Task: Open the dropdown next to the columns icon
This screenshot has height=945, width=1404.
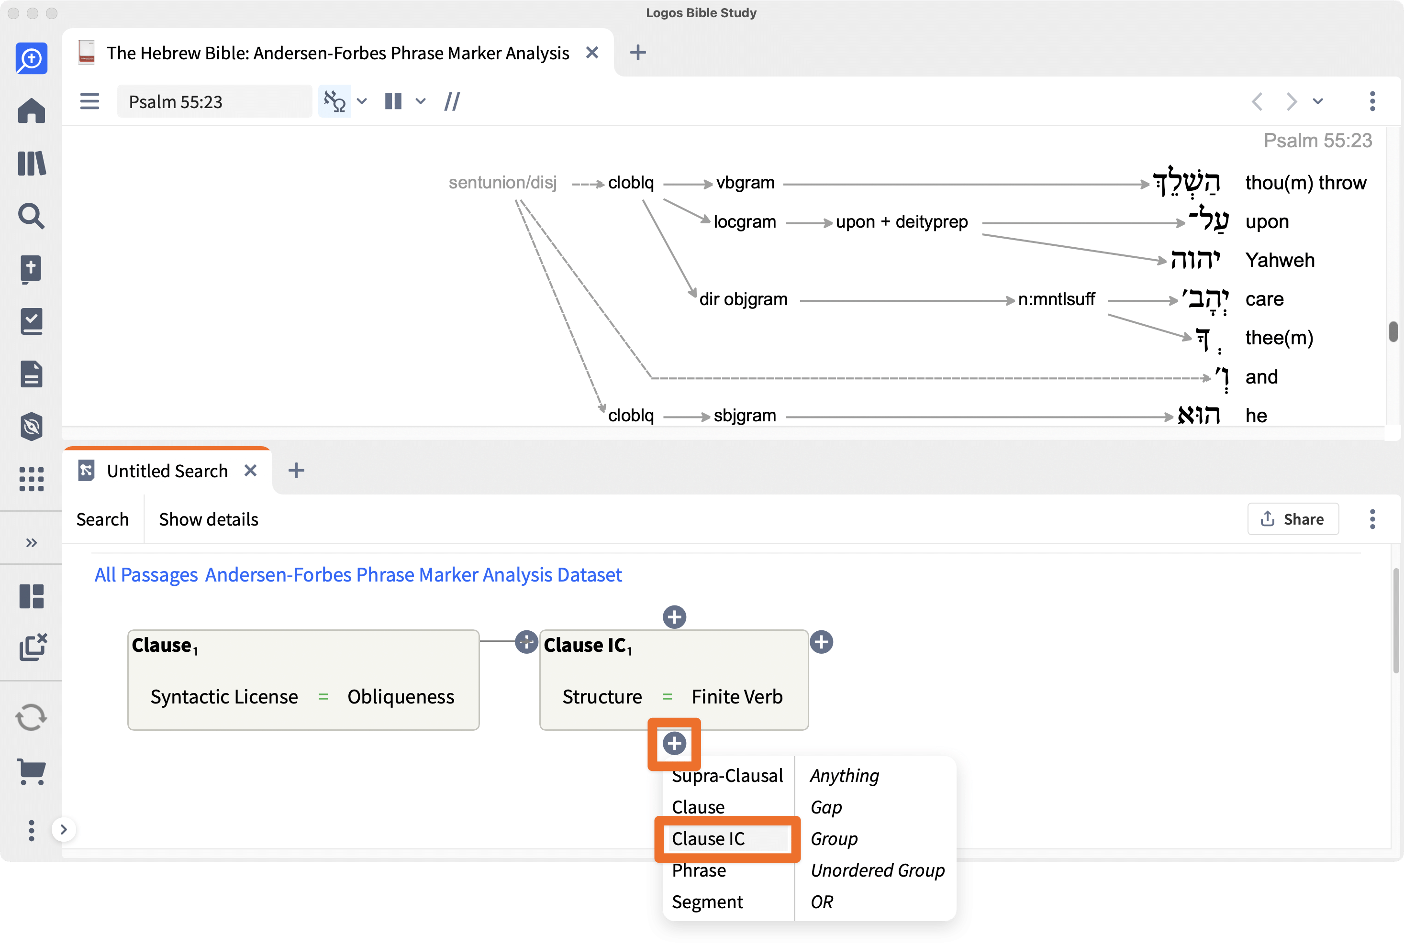Action: tap(420, 101)
